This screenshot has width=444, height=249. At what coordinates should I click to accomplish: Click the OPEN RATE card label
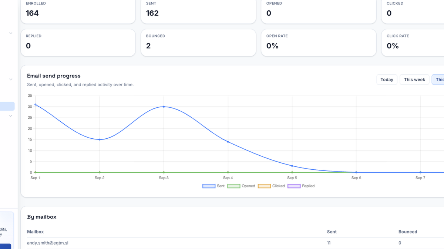coord(277,36)
